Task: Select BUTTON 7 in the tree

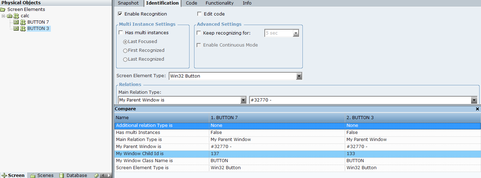Action: [38, 22]
